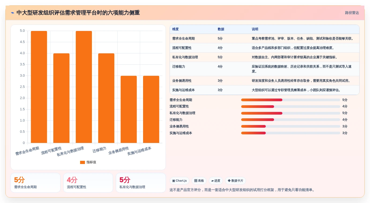Click the 5分 score card for 需求全生命周期

35,183
